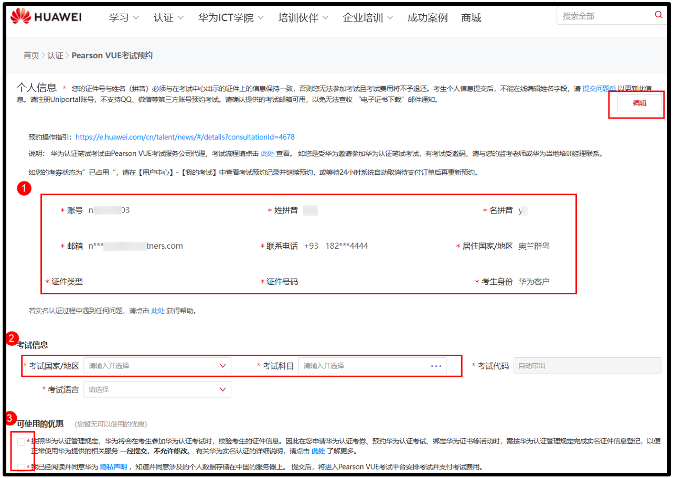Open the 培训伙伴 menu
Screen dimensions: 673x478
click(303, 18)
